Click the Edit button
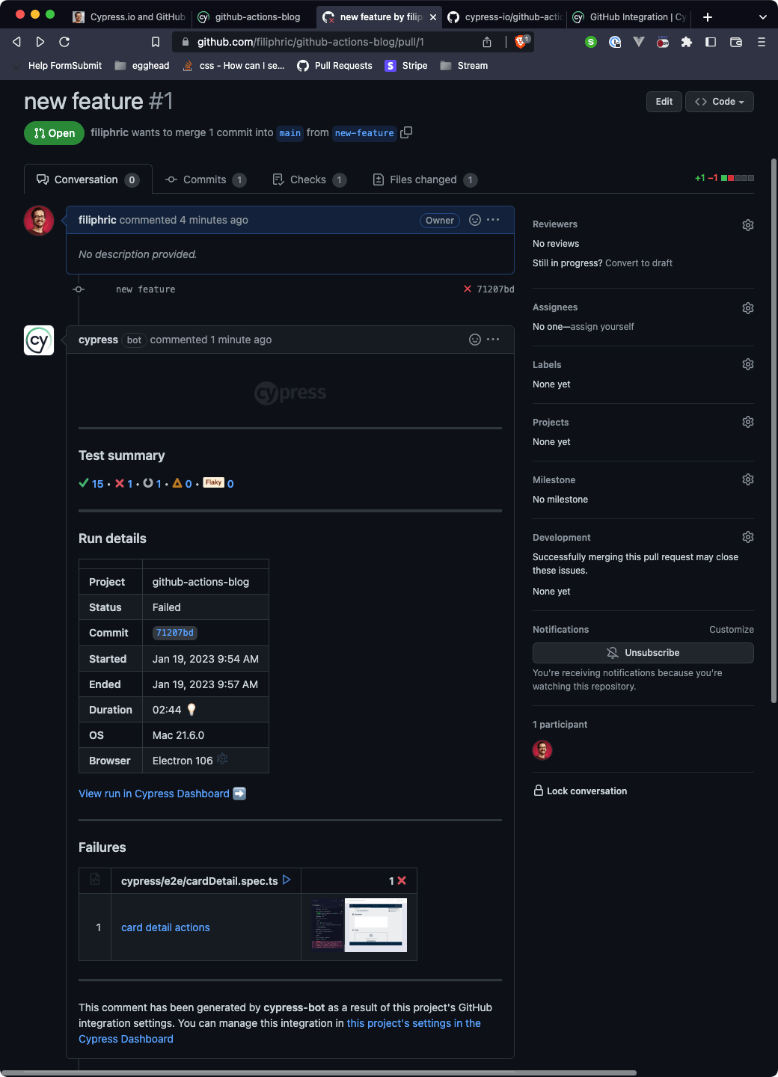 coord(663,101)
